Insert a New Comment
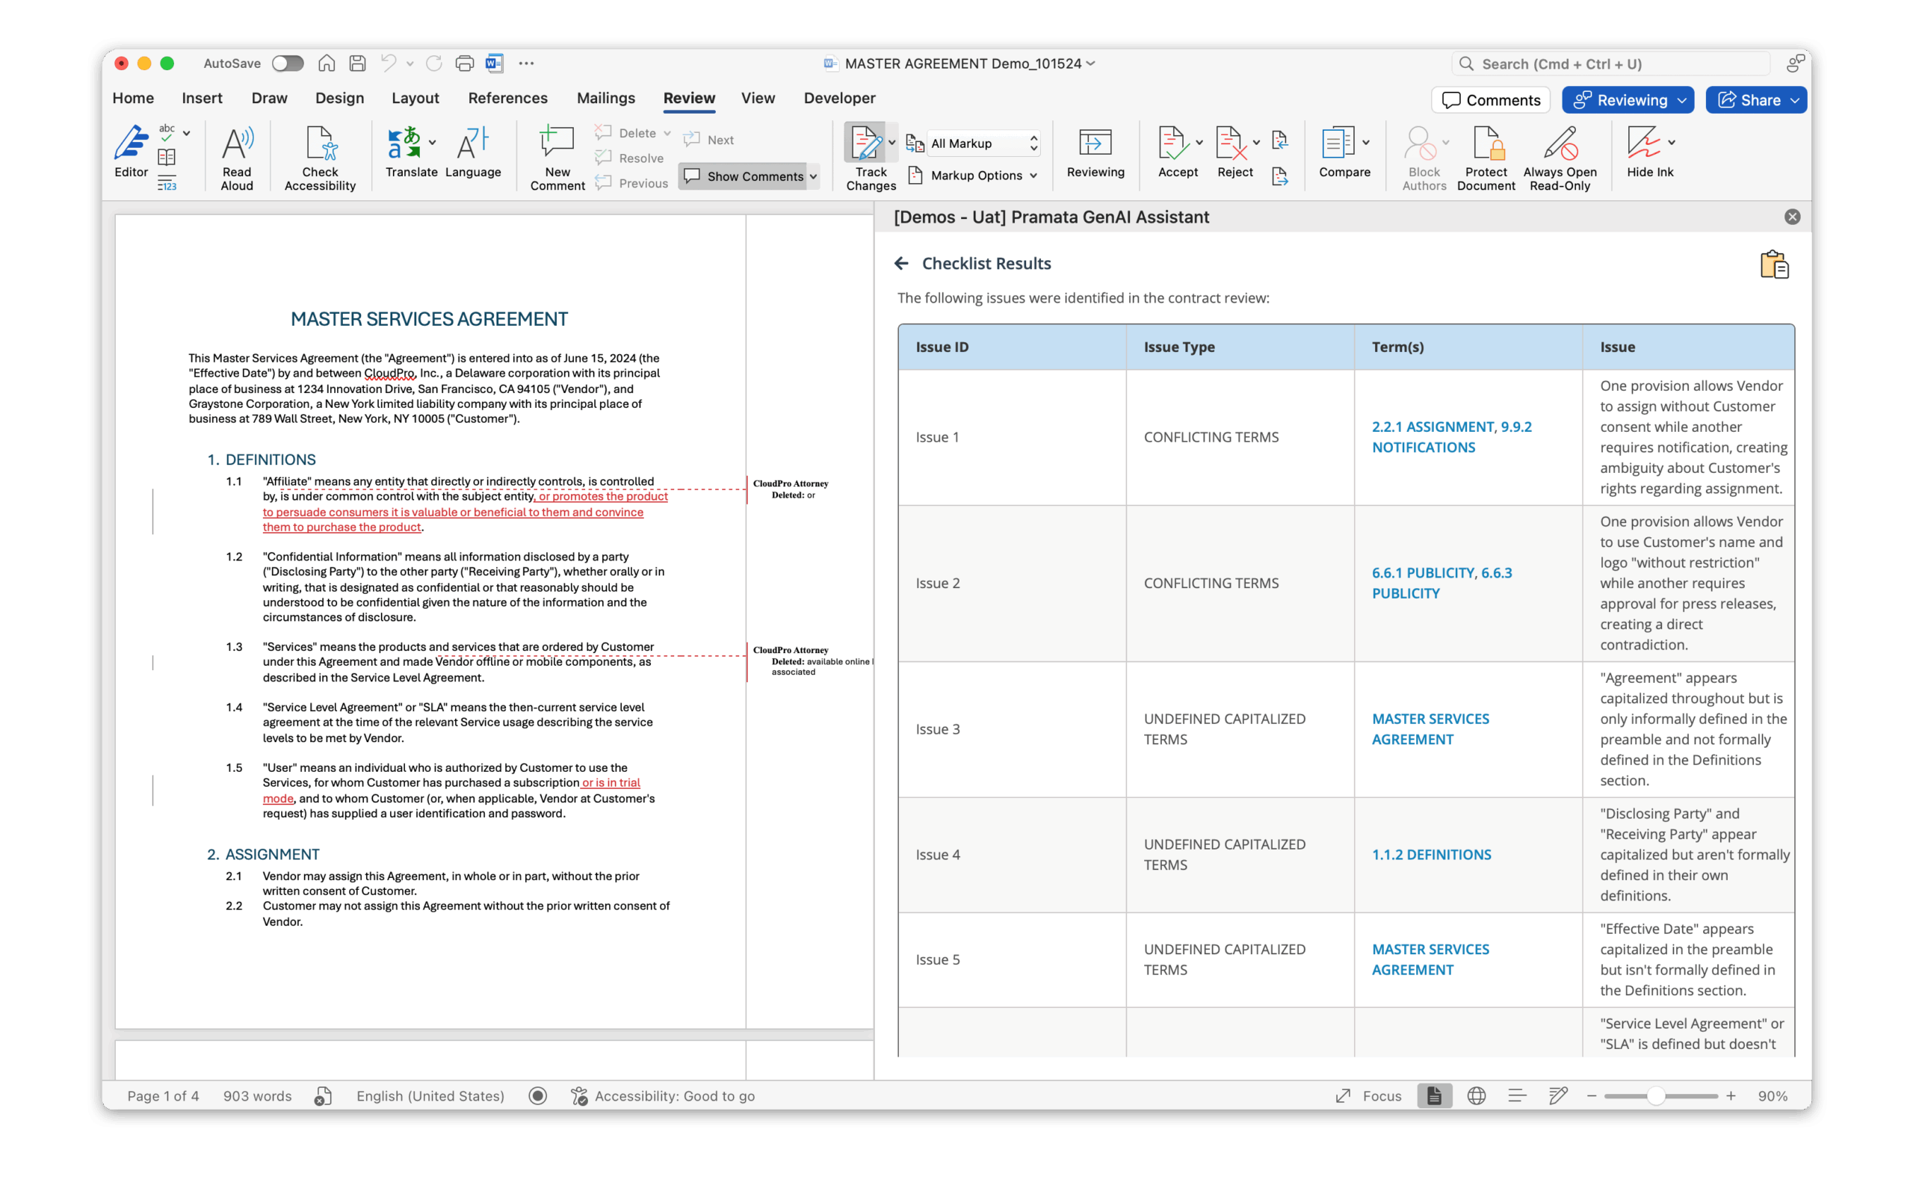This screenshot has width=1913, height=1203. [557, 158]
